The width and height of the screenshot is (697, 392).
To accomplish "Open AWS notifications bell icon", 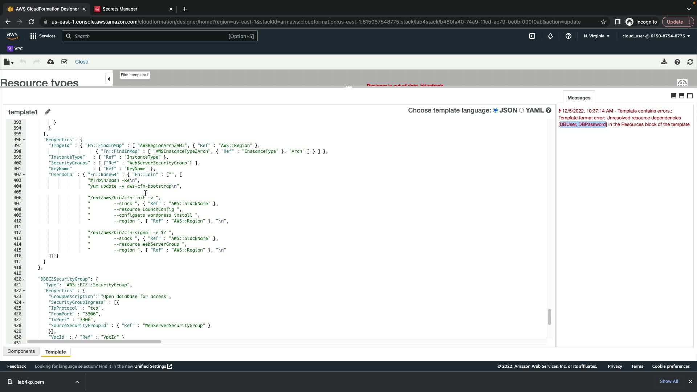I will 550,36.
